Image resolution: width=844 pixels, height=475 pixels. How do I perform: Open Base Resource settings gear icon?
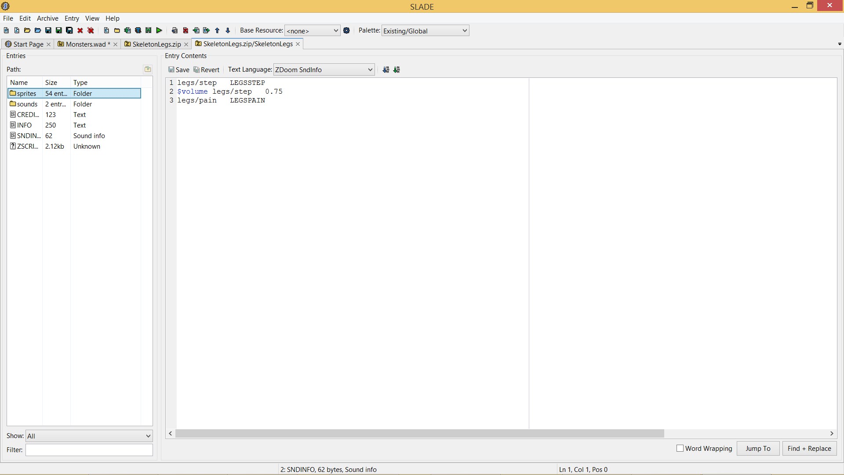click(346, 30)
